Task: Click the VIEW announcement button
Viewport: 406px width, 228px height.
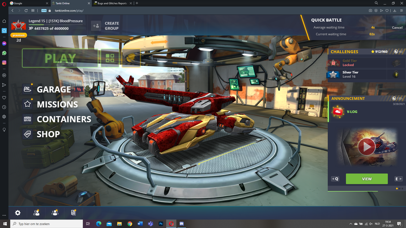Action: [367, 179]
